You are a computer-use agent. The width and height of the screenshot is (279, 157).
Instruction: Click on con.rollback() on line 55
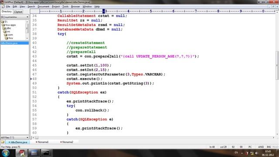[x=92, y=110]
